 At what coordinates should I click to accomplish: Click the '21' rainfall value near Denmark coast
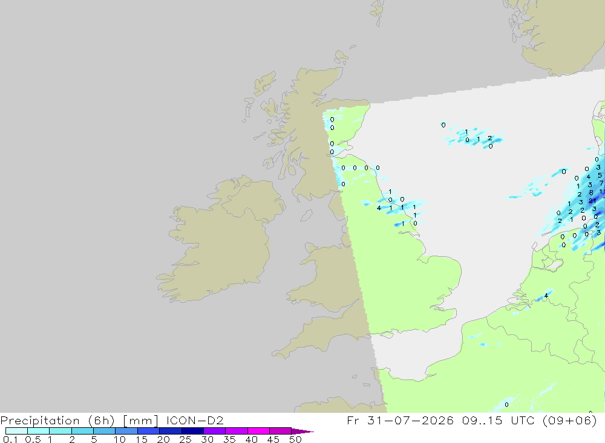(592, 201)
